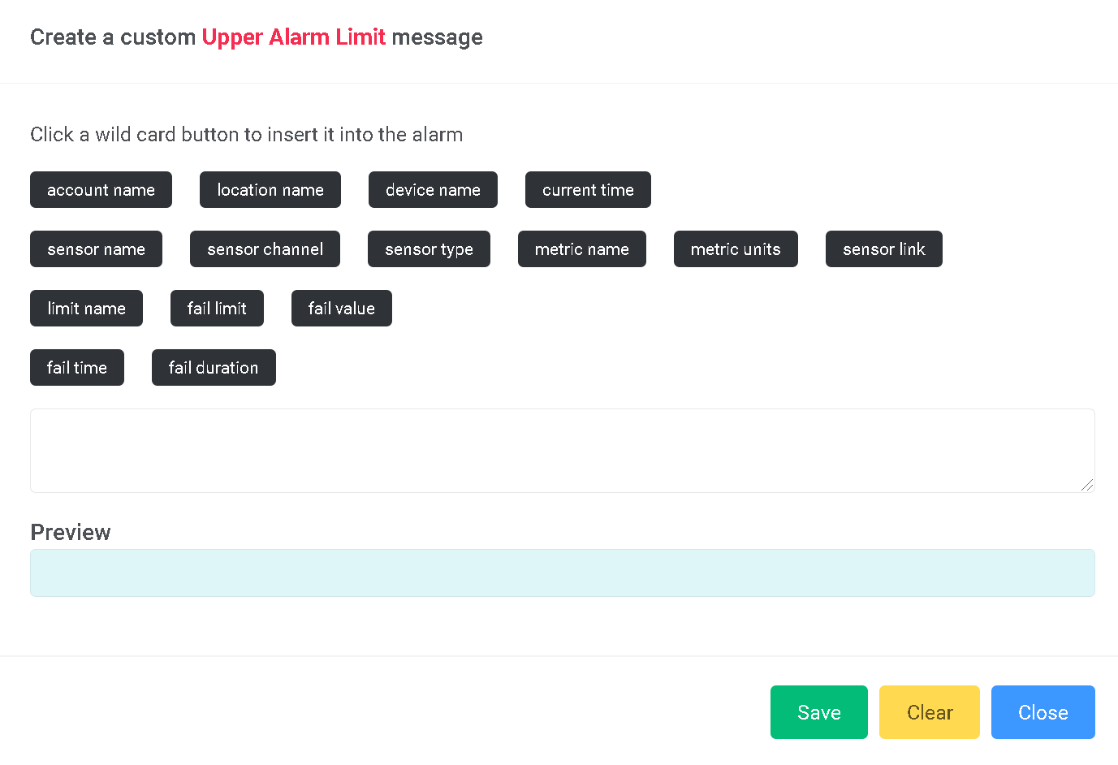The image size is (1118, 765).
Task: Focus the alarm message text area
Action: [563, 451]
